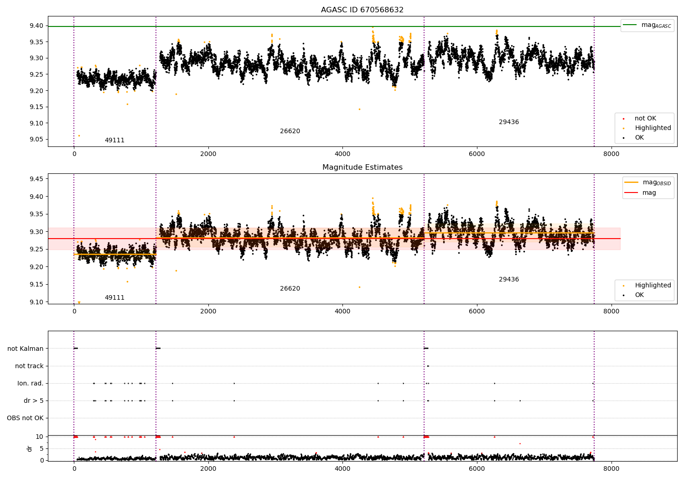Click the green line sample beside mag AGASC

(630, 25)
